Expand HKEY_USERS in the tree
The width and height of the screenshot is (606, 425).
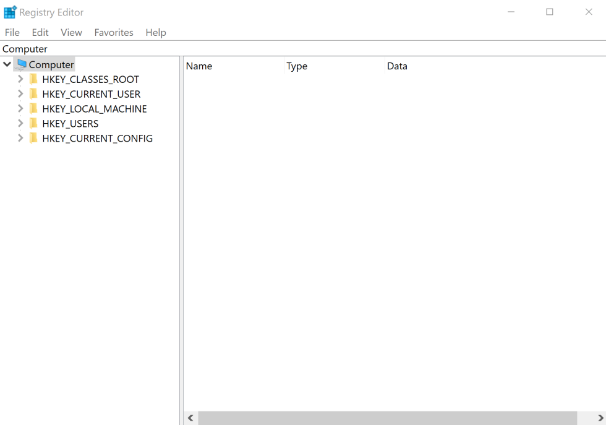tap(20, 123)
